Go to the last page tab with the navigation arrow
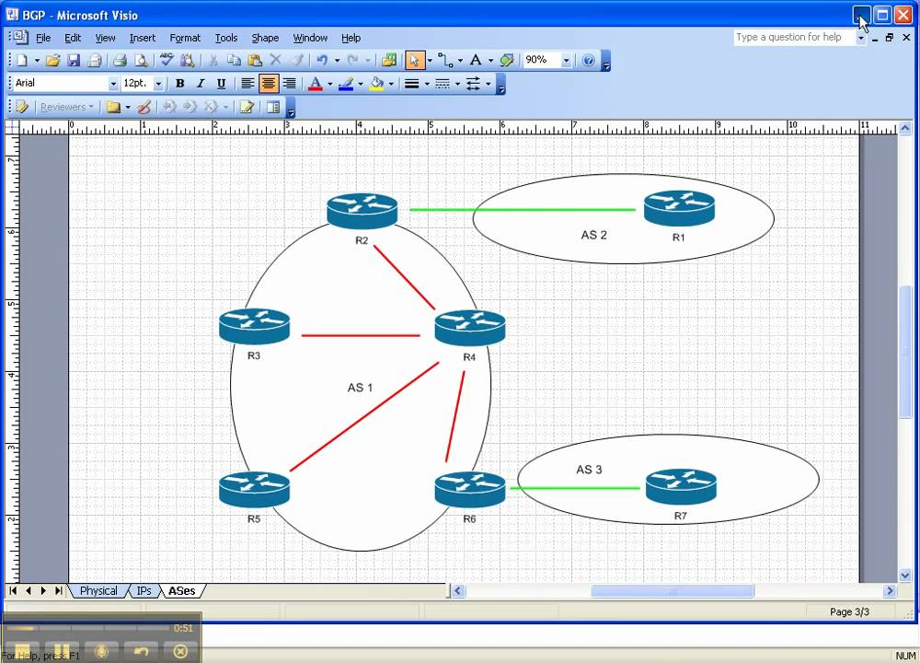This screenshot has height=663, width=920. pos(58,591)
